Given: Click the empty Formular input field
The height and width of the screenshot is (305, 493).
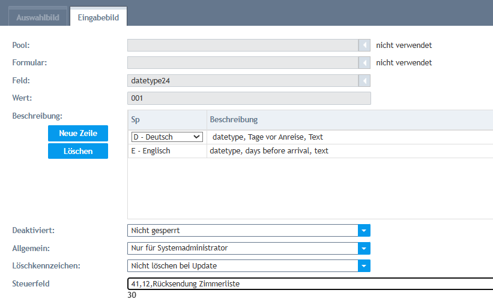Looking at the screenshot, I should (x=243, y=63).
